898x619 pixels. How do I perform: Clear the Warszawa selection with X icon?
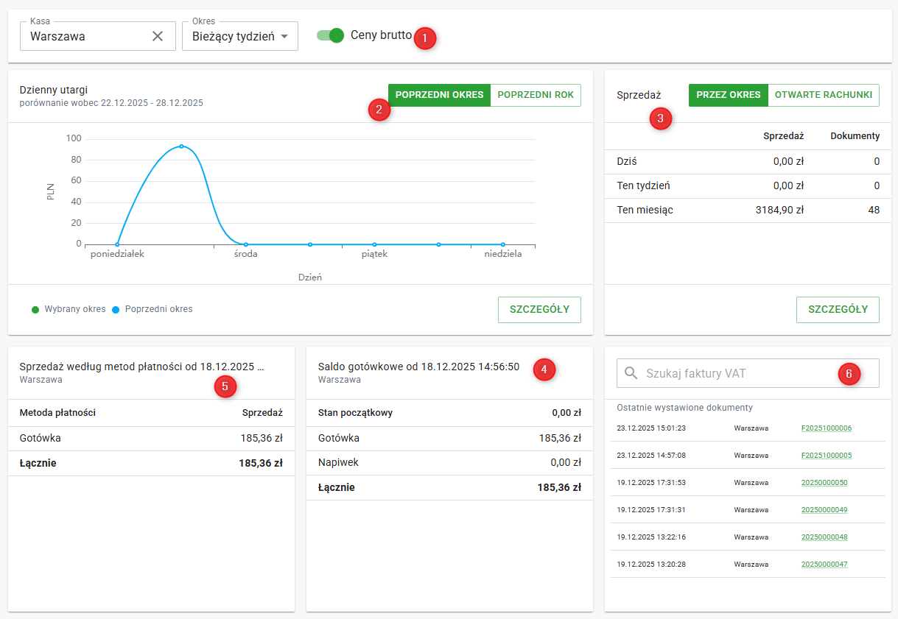(158, 36)
